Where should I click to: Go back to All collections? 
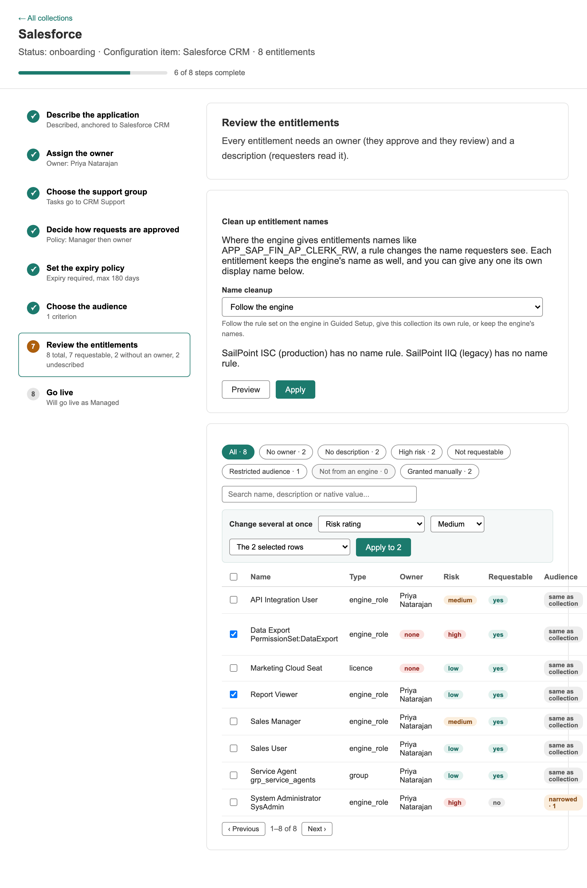46,18
